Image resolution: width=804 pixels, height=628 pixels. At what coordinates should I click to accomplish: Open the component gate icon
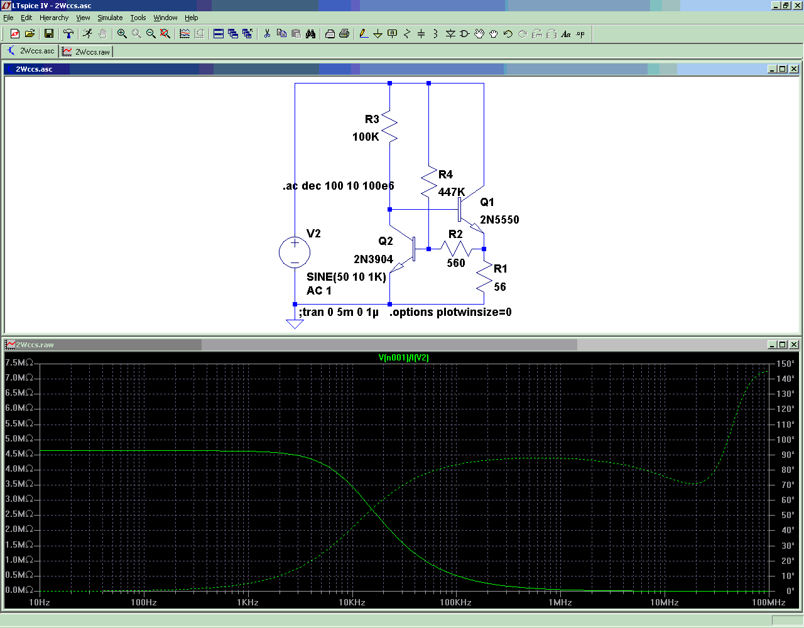tap(465, 34)
